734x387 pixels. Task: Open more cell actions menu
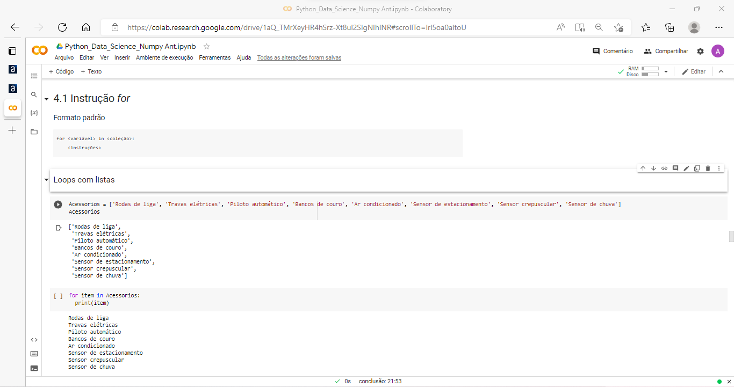click(x=719, y=169)
